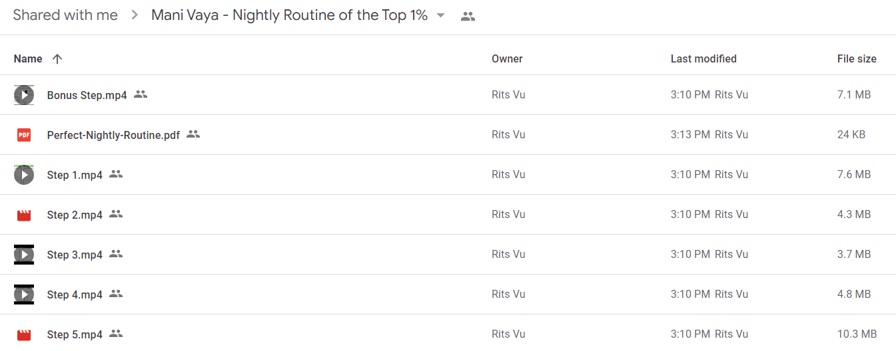Viewport: 896px width, 351px height.
Task: Go to Shared with me breadcrumb
Action: click(x=65, y=15)
